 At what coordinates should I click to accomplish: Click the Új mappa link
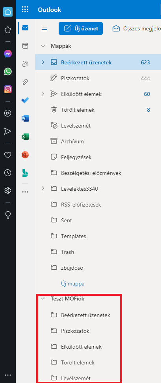pyautogui.click(x=72, y=284)
